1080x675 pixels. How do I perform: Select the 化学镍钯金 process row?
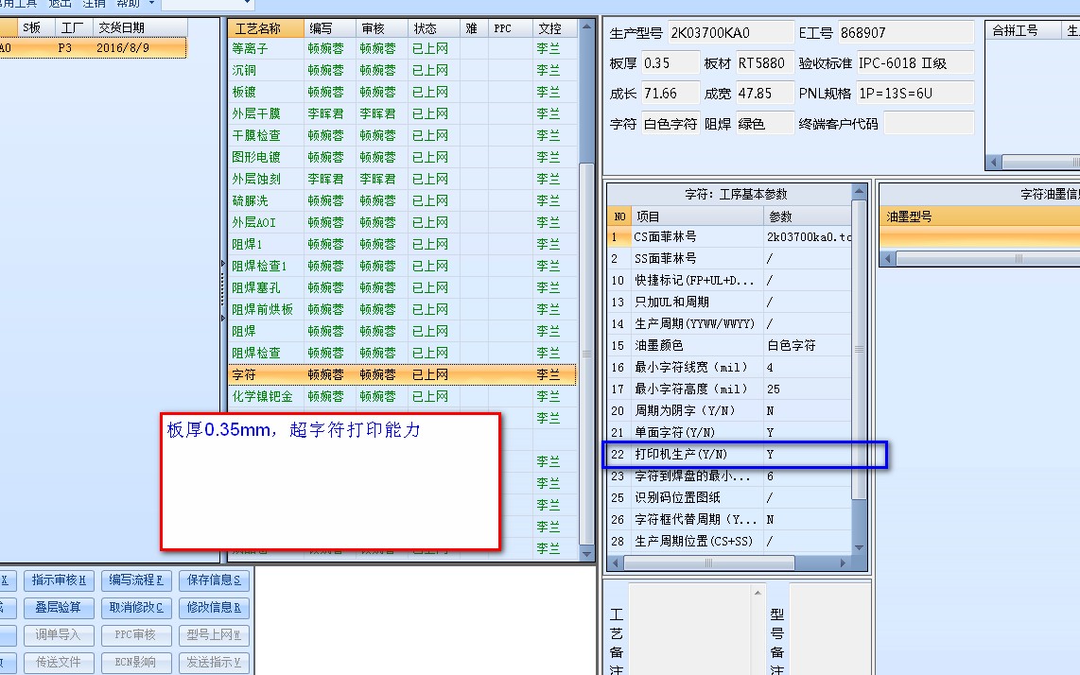point(402,397)
